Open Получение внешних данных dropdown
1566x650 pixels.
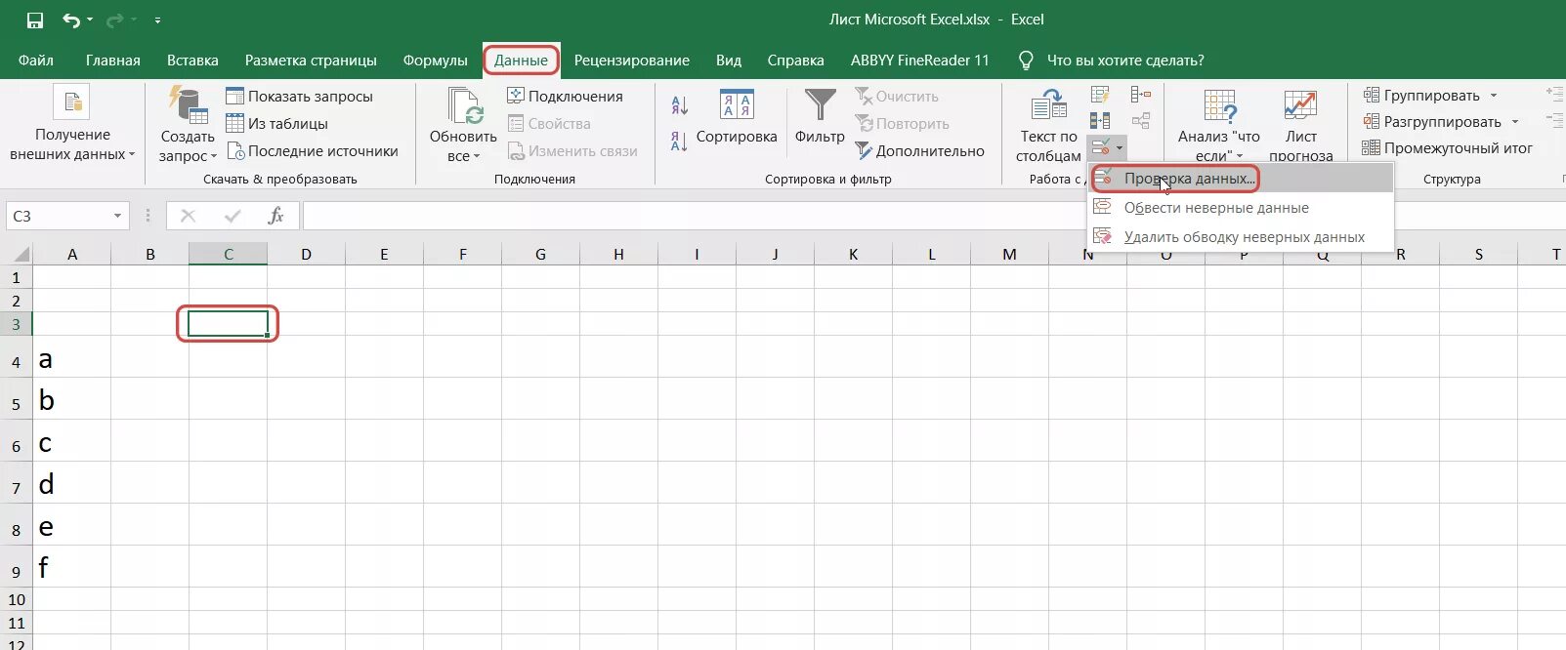[72, 124]
